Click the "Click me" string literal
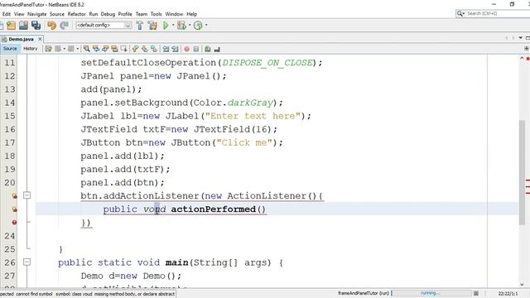Screen dimensions: 530x298 (244, 142)
